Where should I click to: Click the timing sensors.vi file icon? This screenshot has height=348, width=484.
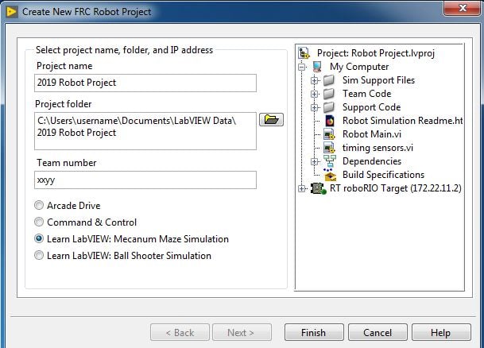tap(329, 148)
